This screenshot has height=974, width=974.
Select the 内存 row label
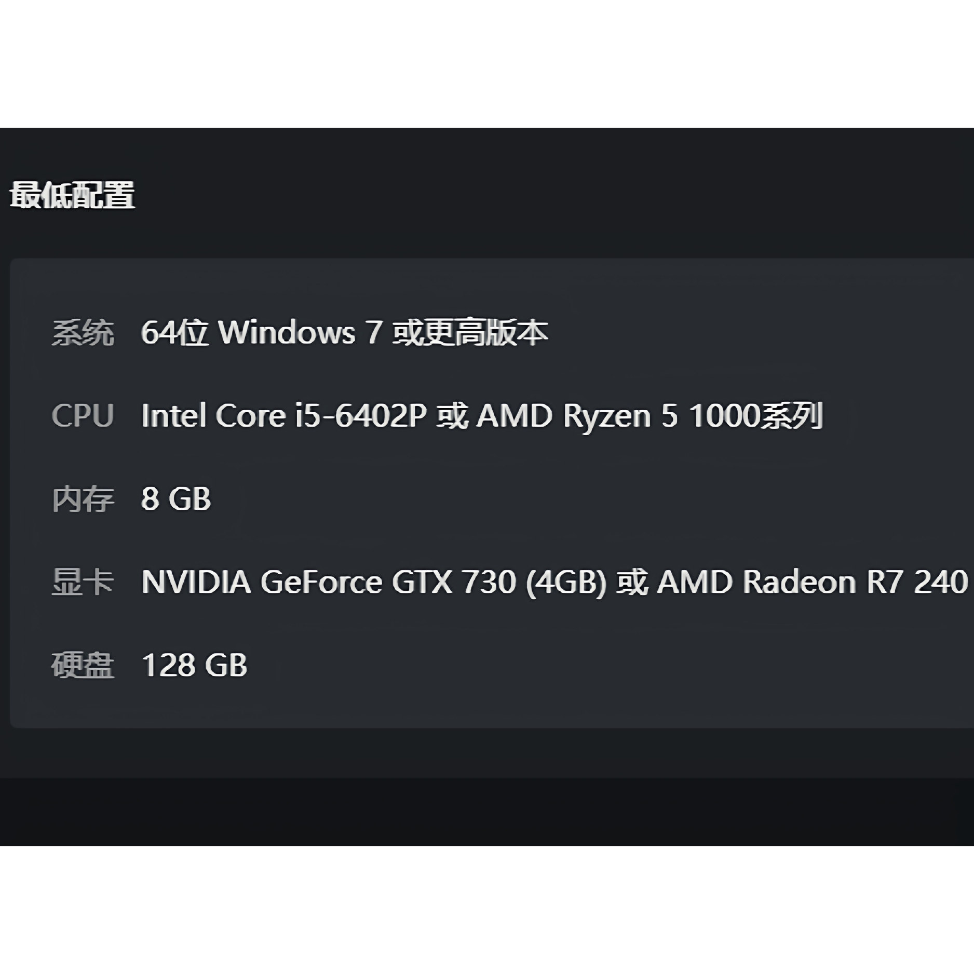coord(83,499)
